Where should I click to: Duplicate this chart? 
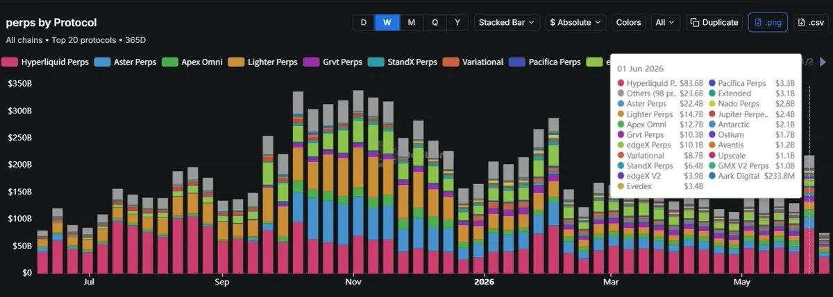pos(714,22)
